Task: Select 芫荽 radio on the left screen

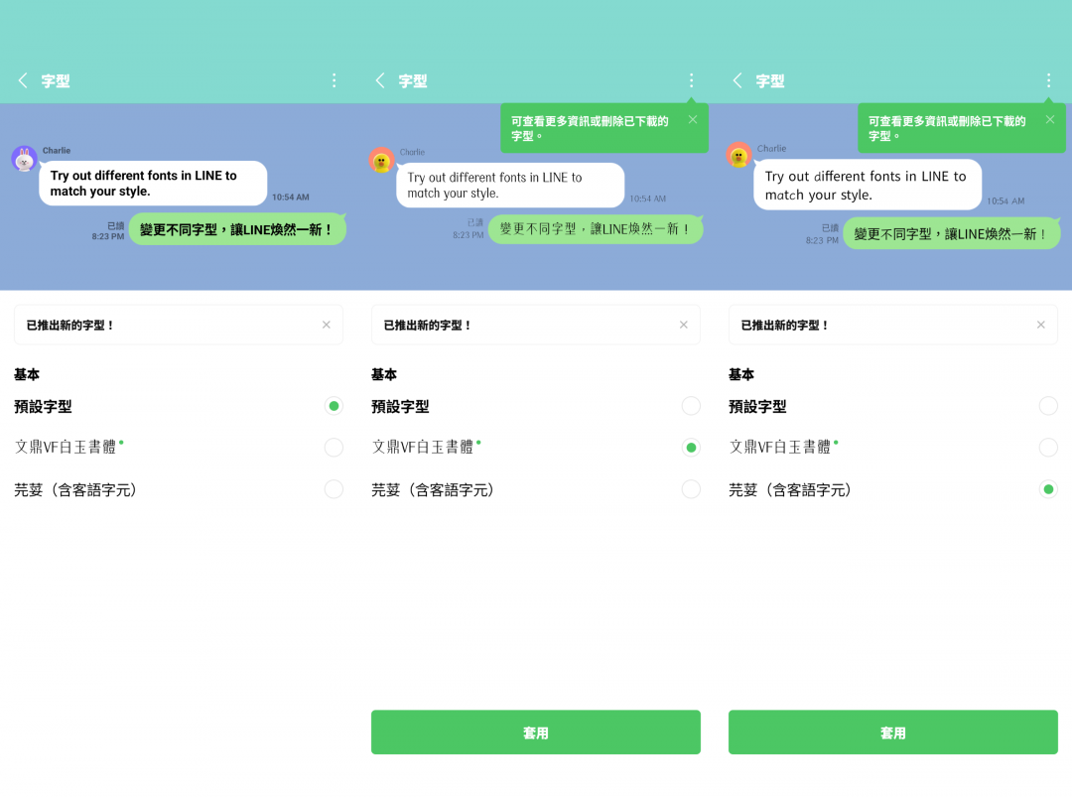Action: 334,489
